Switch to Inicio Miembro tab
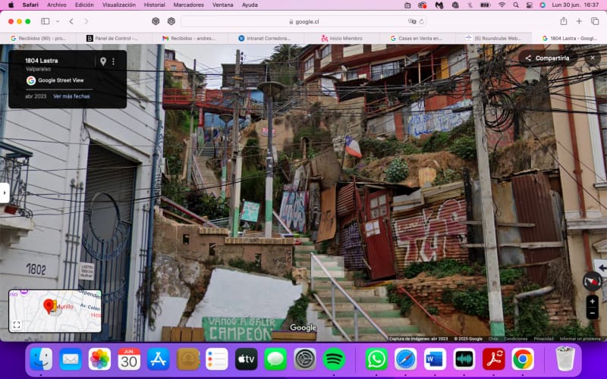Viewport: 607px width, 379px height. 342,39
